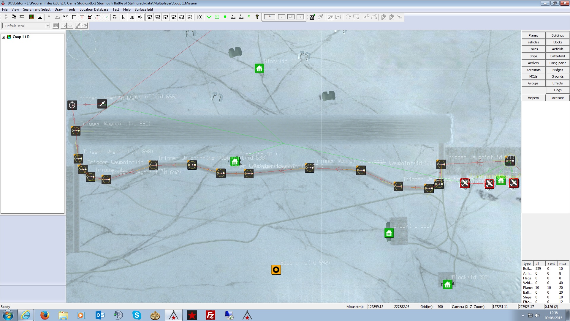Expand the Coop 1 (1) tree node
570x321 pixels.
[x=3, y=37]
